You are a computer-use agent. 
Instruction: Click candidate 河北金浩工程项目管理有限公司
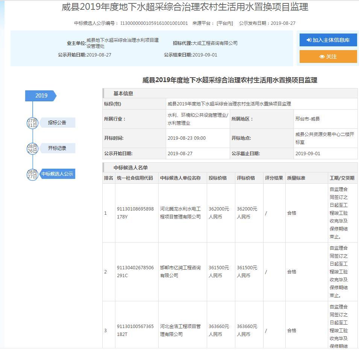tap(180, 330)
